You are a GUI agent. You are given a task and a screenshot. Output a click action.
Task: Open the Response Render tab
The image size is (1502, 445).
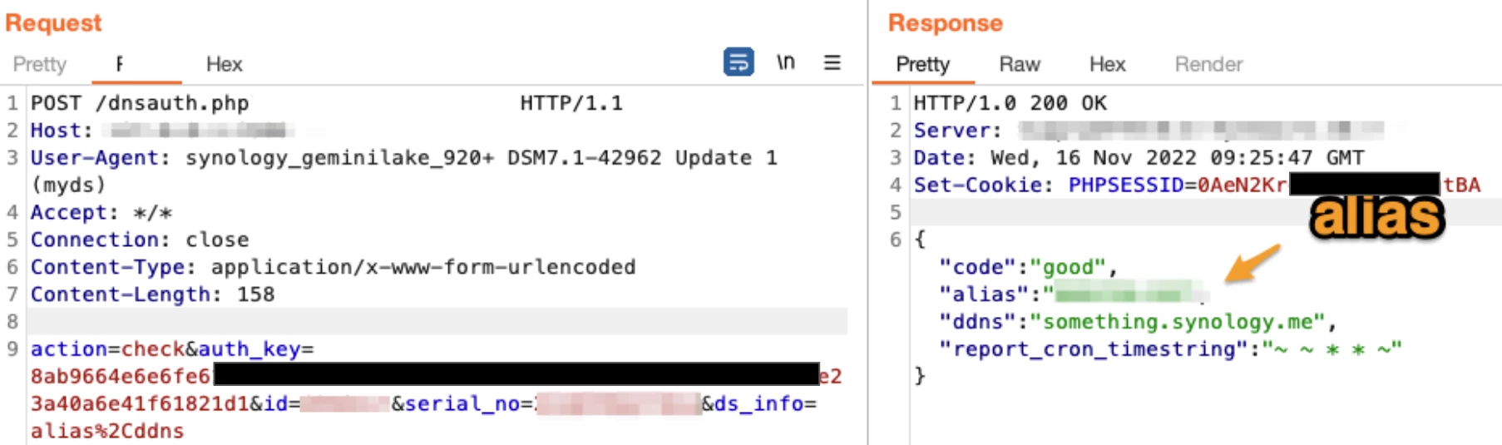pyautogui.click(x=1208, y=64)
